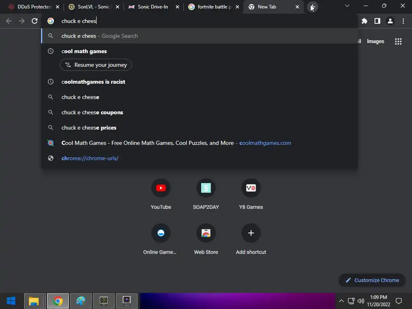Open the SOAP2DAY shortcut
Screen dimensions: 412x309
pos(206,194)
